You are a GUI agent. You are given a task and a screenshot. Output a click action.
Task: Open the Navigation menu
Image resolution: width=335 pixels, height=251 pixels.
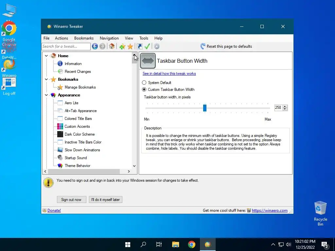coord(109,38)
